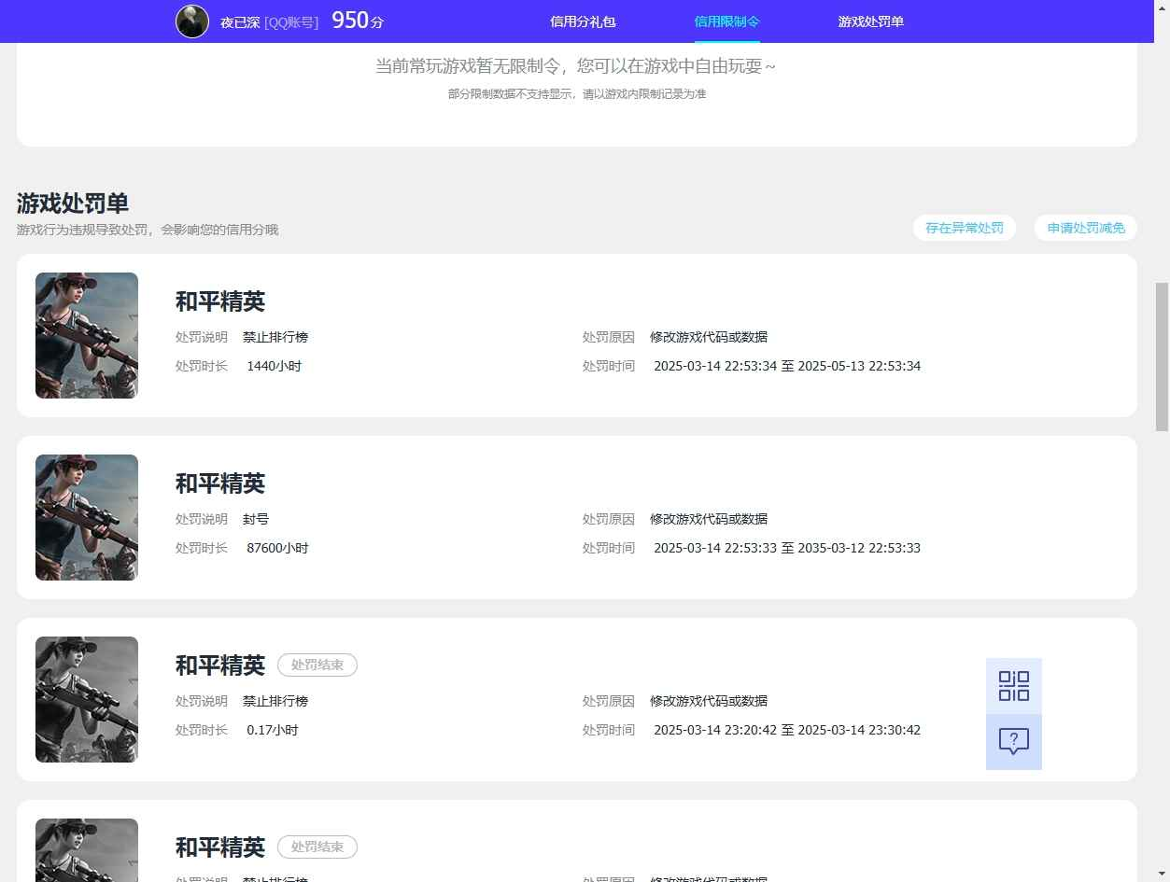Click time range ending 2025-05-13 22:53:34

click(787, 366)
